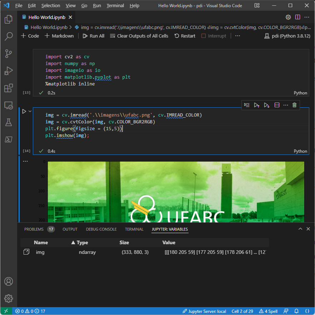Close the Hello World.ipynb tab
This screenshot has width=315, height=315.
[70, 17]
